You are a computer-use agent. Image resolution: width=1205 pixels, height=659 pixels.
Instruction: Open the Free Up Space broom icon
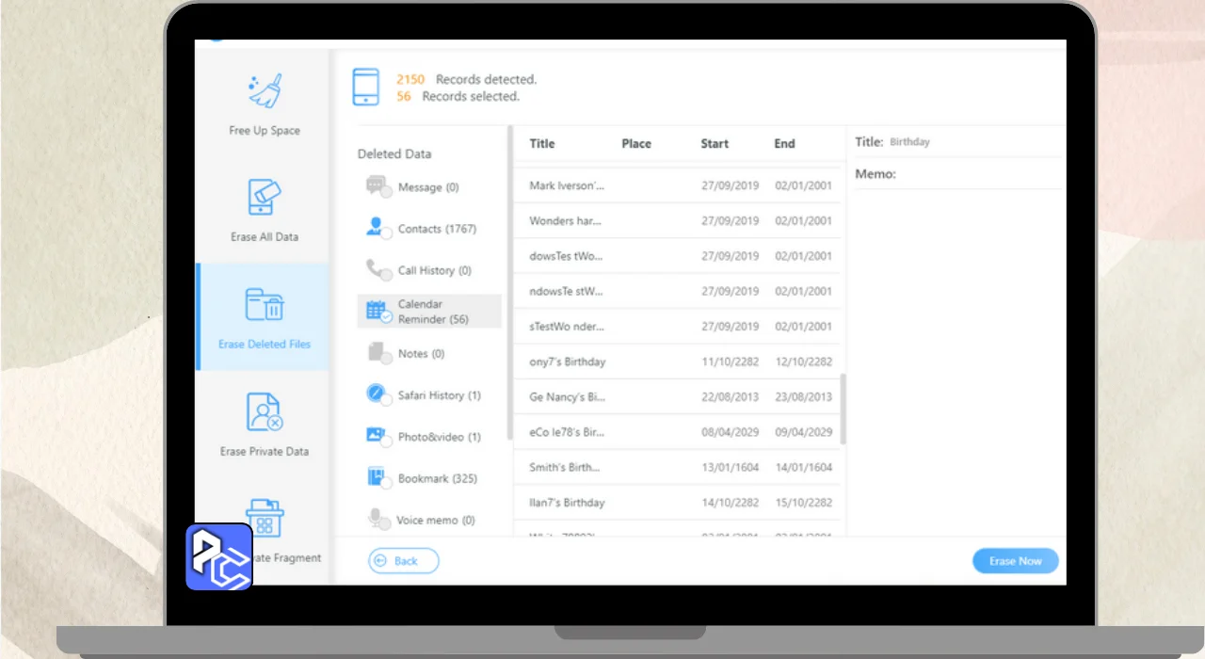pyautogui.click(x=265, y=91)
